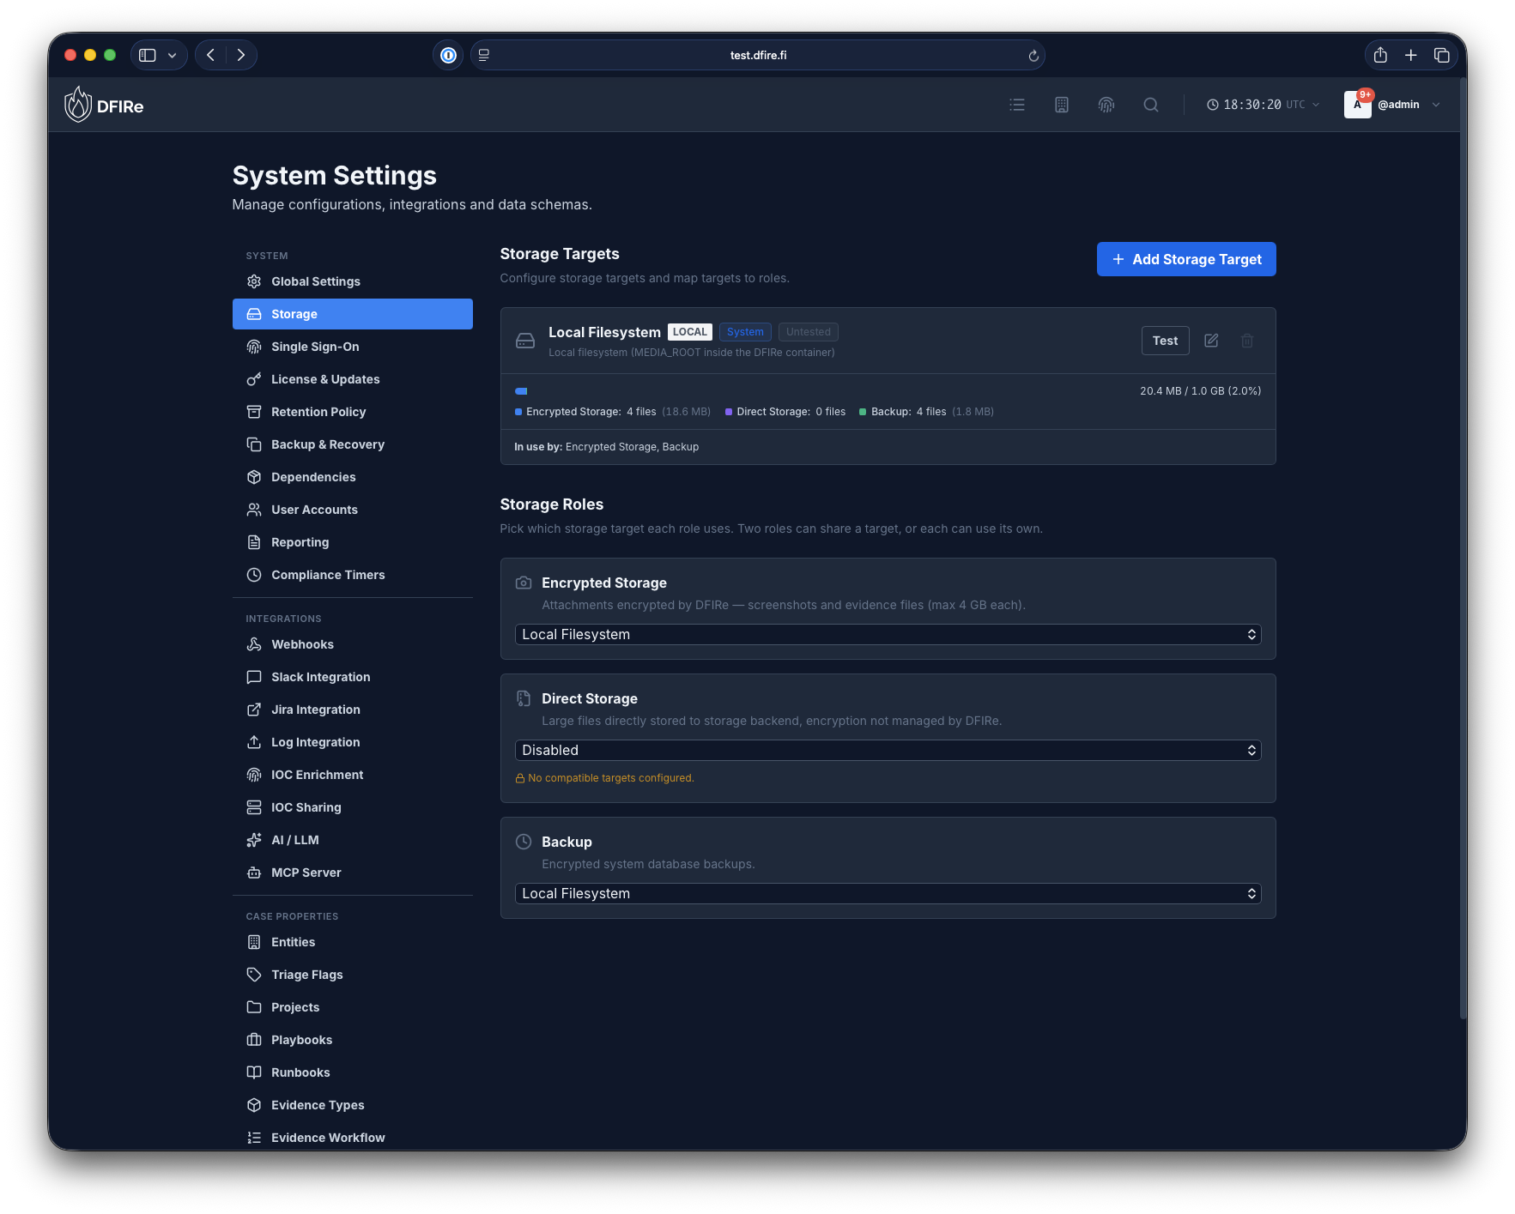Image resolution: width=1515 pixels, height=1214 pixels.
Task: Open Log Integration settings
Action: [x=352, y=742]
